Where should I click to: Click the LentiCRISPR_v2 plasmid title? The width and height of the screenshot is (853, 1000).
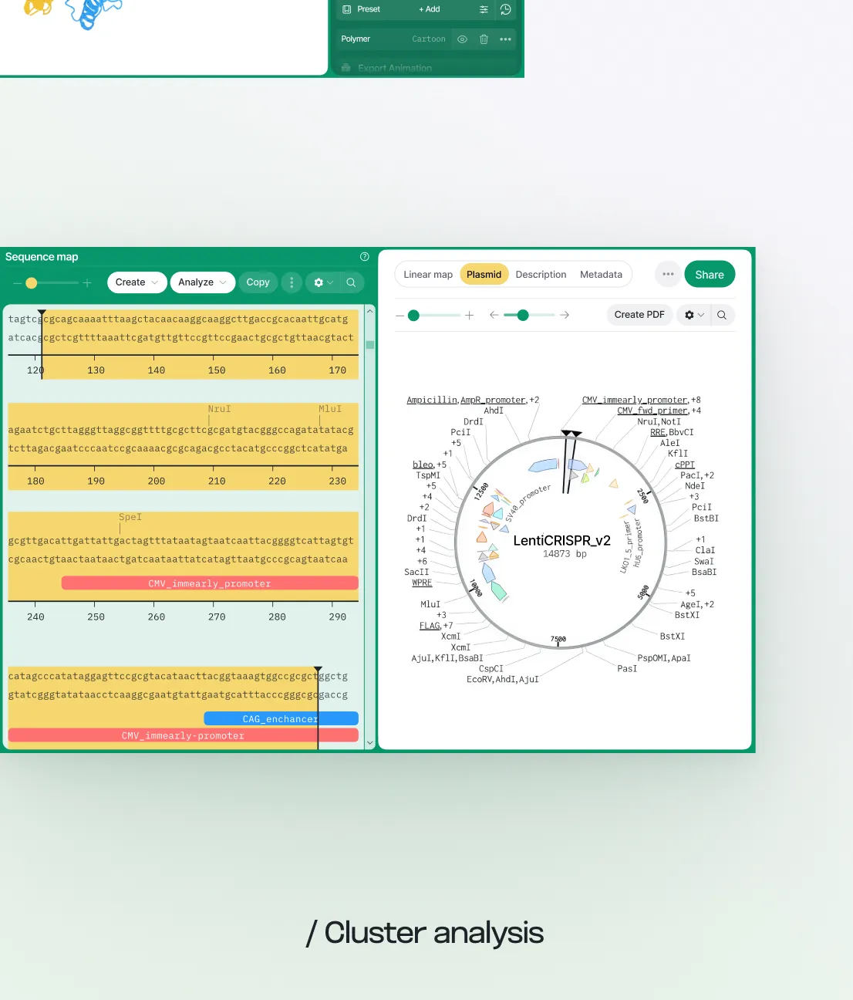point(561,540)
